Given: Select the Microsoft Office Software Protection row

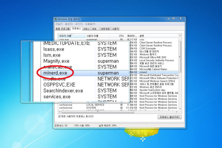Looking at the screenshot, I should (x=154, y=78).
